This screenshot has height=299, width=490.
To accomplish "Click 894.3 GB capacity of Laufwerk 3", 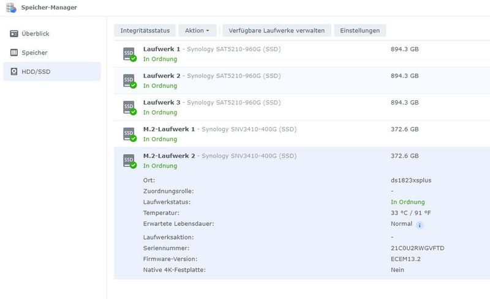I will (405, 102).
